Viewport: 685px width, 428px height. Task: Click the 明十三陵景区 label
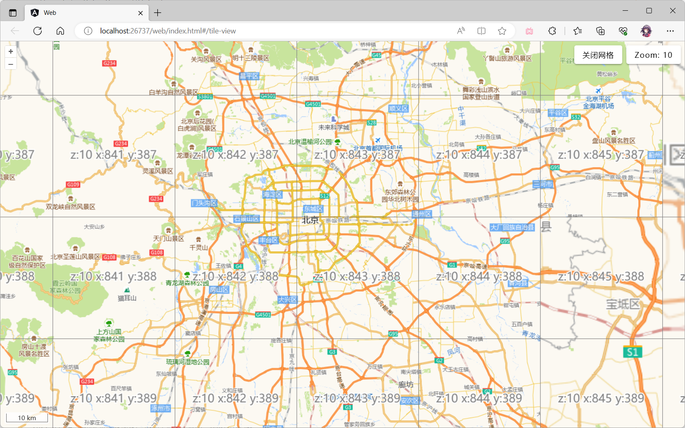[251, 58]
